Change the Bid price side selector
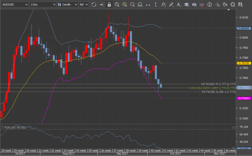The image size is (252, 156). 83,5
